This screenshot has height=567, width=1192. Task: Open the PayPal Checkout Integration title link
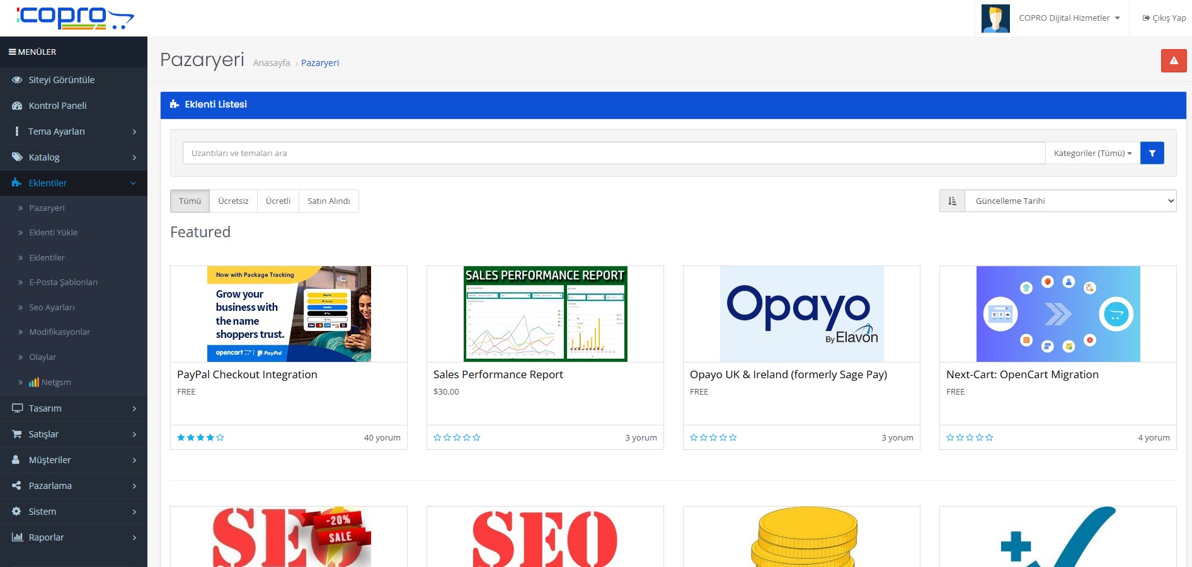pyautogui.click(x=247, y=374)
